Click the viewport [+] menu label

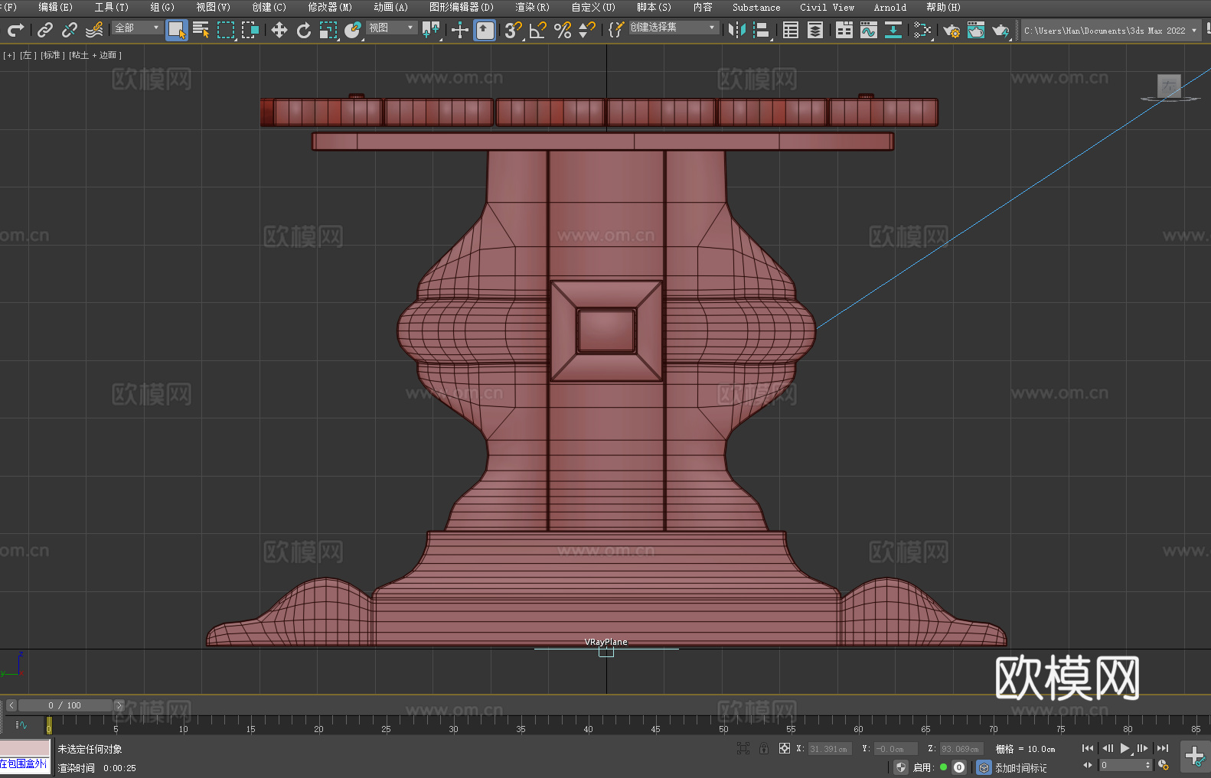point(9,55)
